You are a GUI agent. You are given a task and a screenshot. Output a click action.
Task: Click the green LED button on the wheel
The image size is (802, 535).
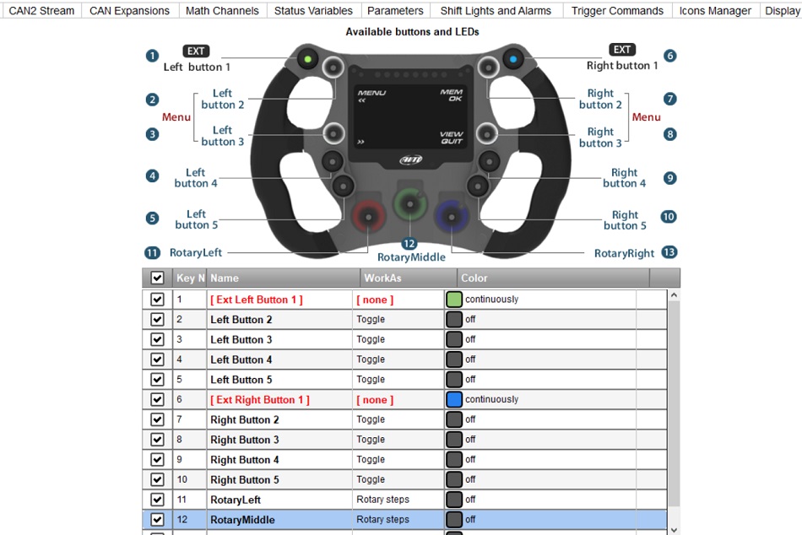[x=307, y=59]
